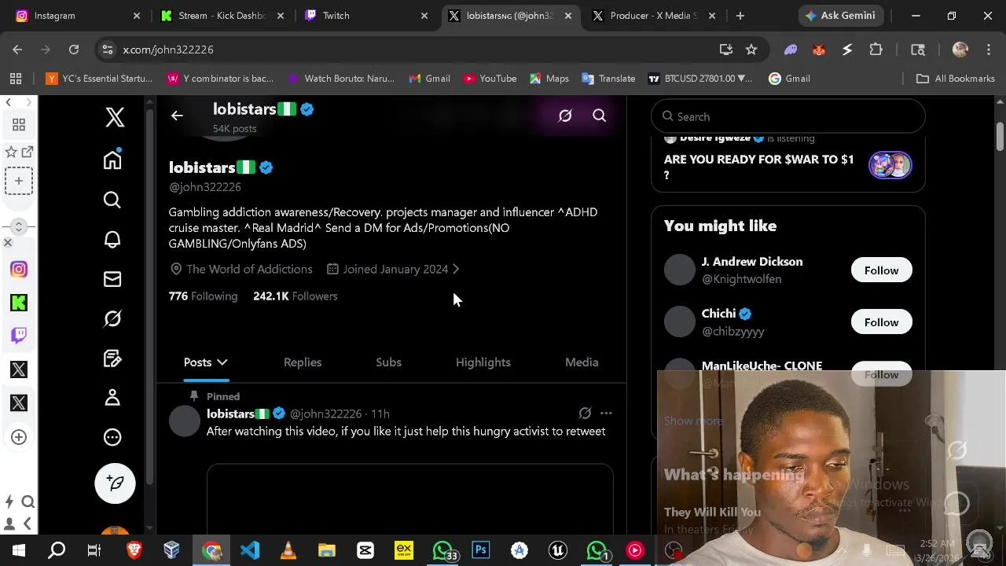Open the Profile person icon in X sidebar
This screenshot has height=566, width=1006.
pyautogui.click(x=112, y=398)
